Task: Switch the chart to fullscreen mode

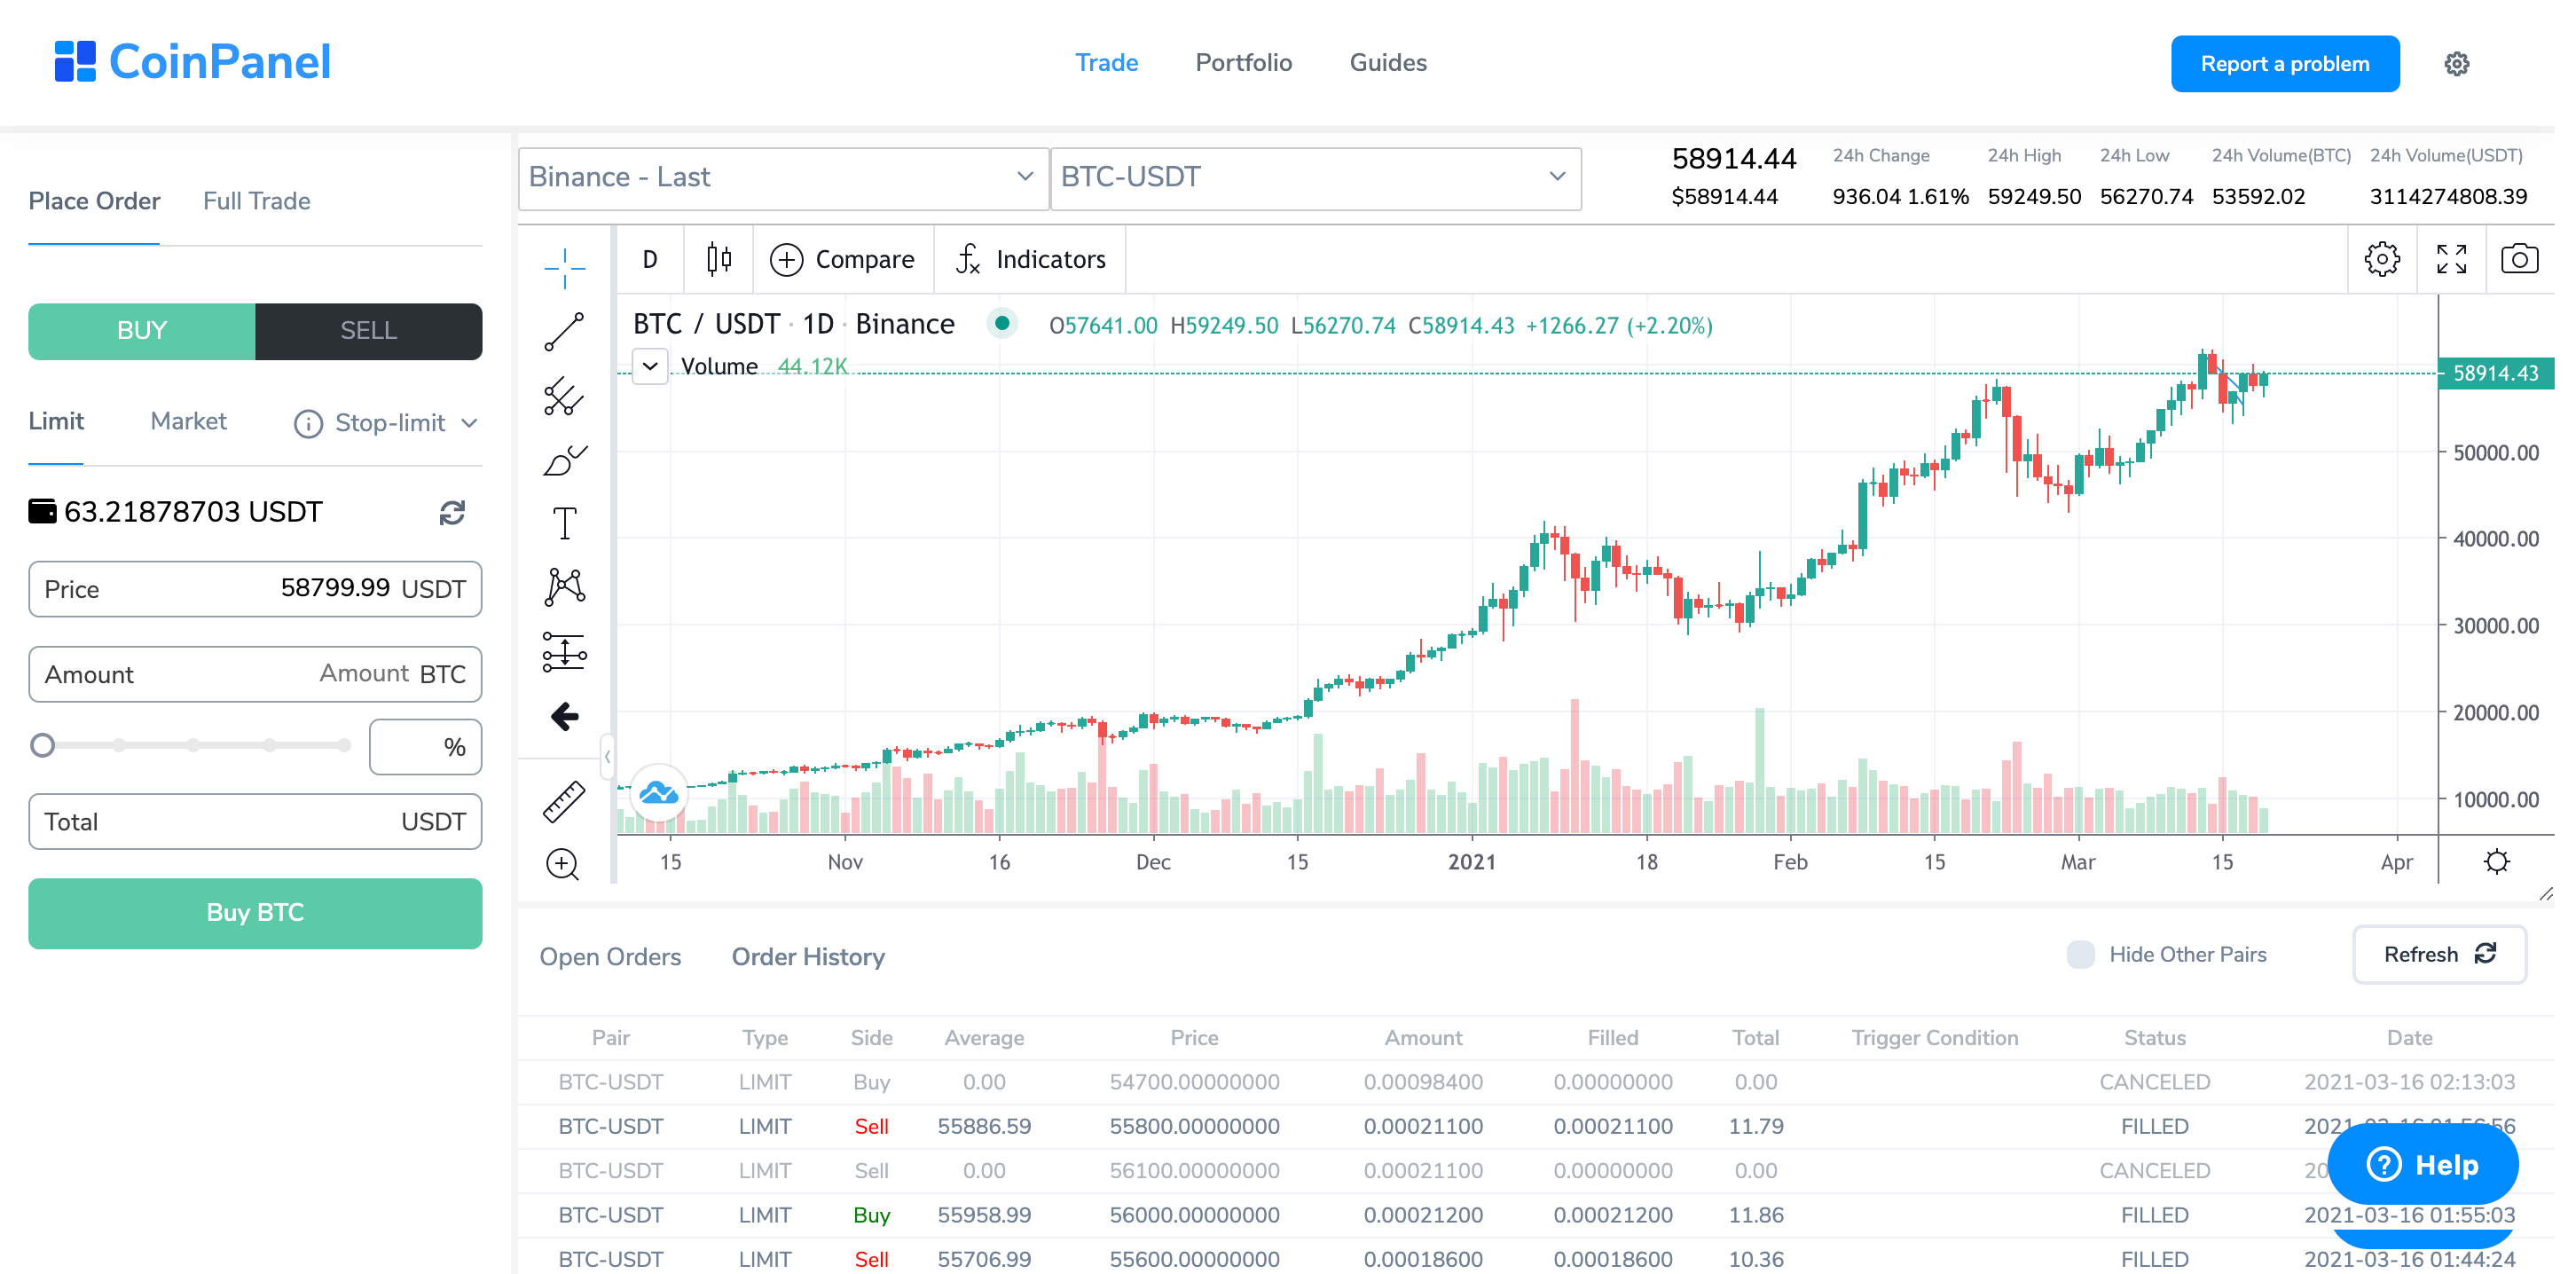Action: (2451, 259)
